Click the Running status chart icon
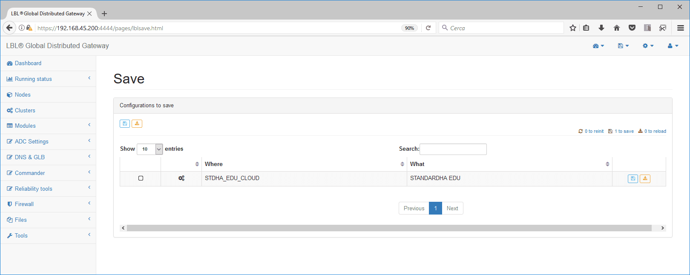Screen dimensions: 690x275 pos(9,79)
